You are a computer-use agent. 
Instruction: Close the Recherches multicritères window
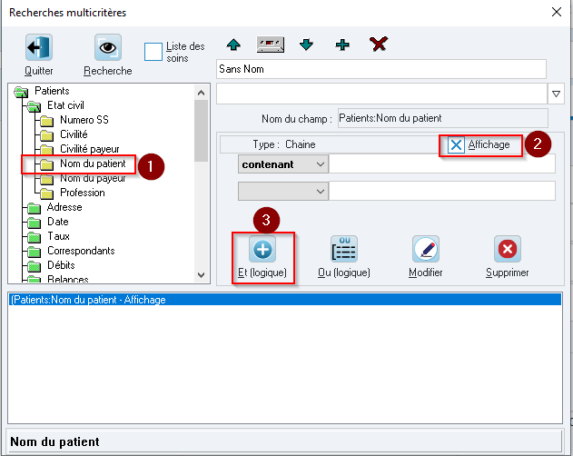click(557, 12)
